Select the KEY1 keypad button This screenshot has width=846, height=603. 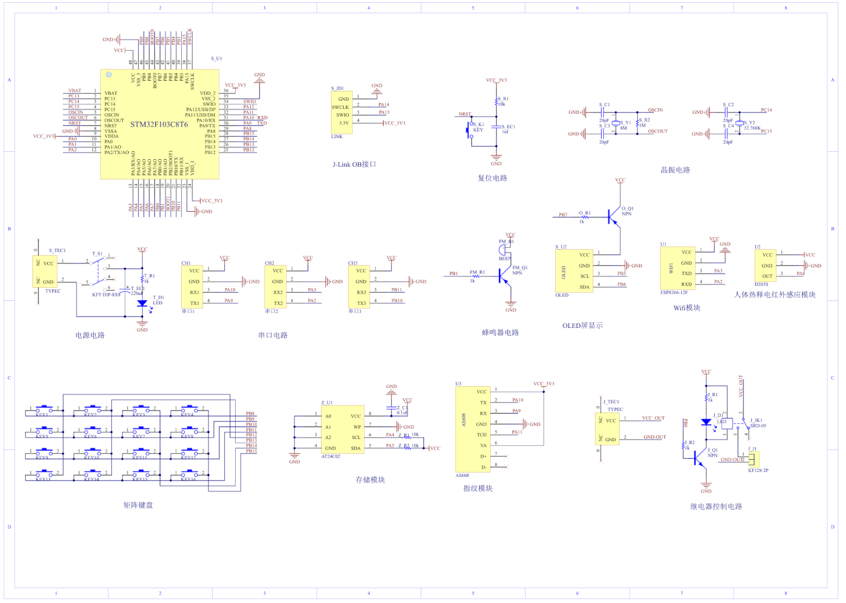[44, 410]
